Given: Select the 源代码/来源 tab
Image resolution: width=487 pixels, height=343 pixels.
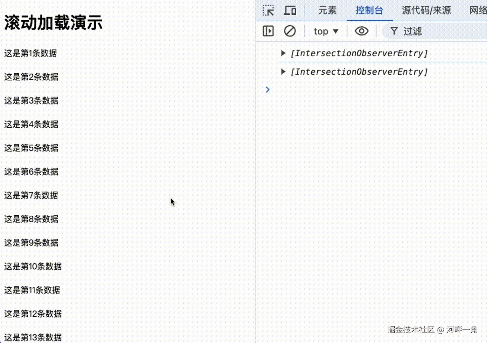Looking at the screenshot, I should coord(427,10).
